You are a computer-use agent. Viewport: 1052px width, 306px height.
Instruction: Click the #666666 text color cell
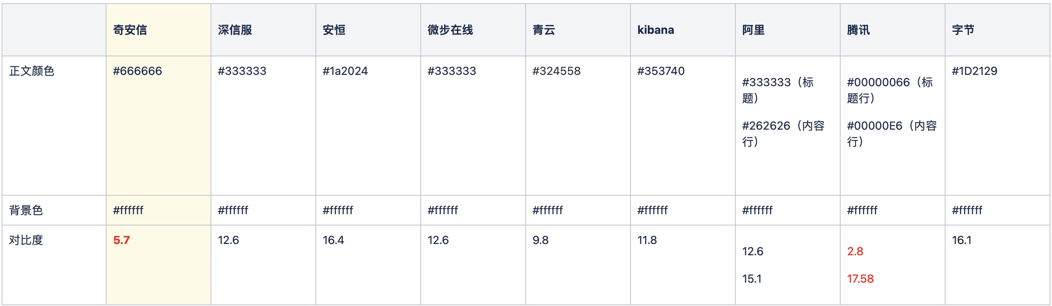(x=137, y=71)
